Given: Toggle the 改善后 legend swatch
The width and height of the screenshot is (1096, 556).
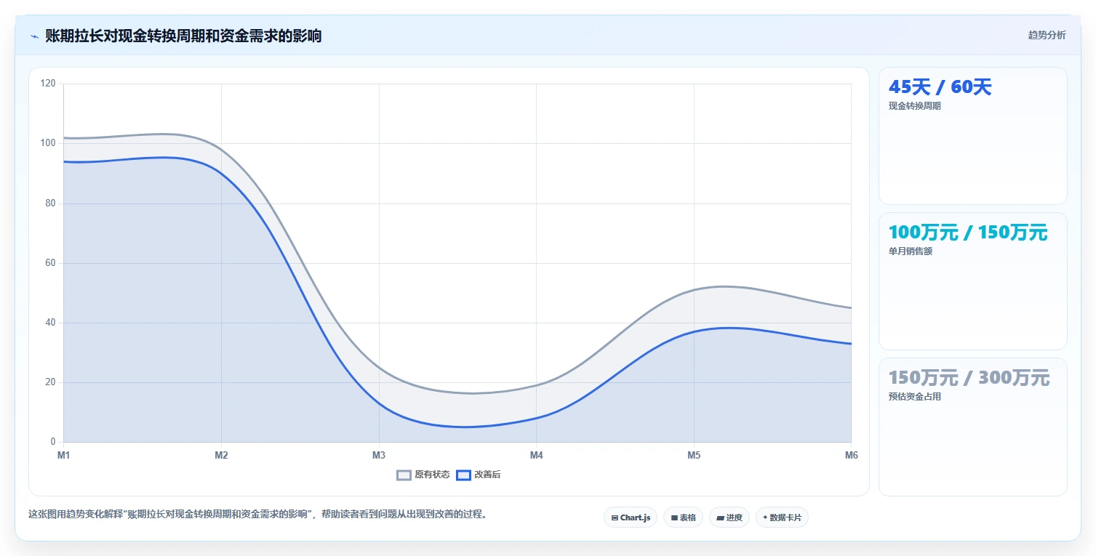Looking at the screenshot, I should coord(463,475).
